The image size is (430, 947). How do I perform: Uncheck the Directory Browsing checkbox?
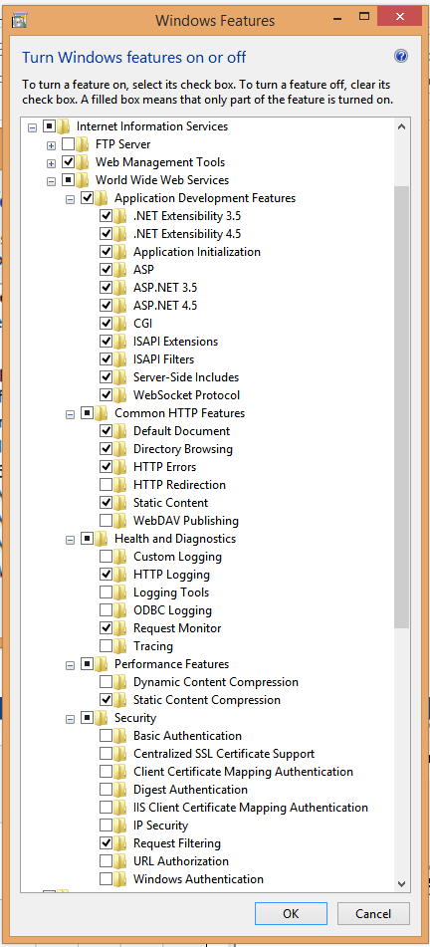[x=106, y=449]
